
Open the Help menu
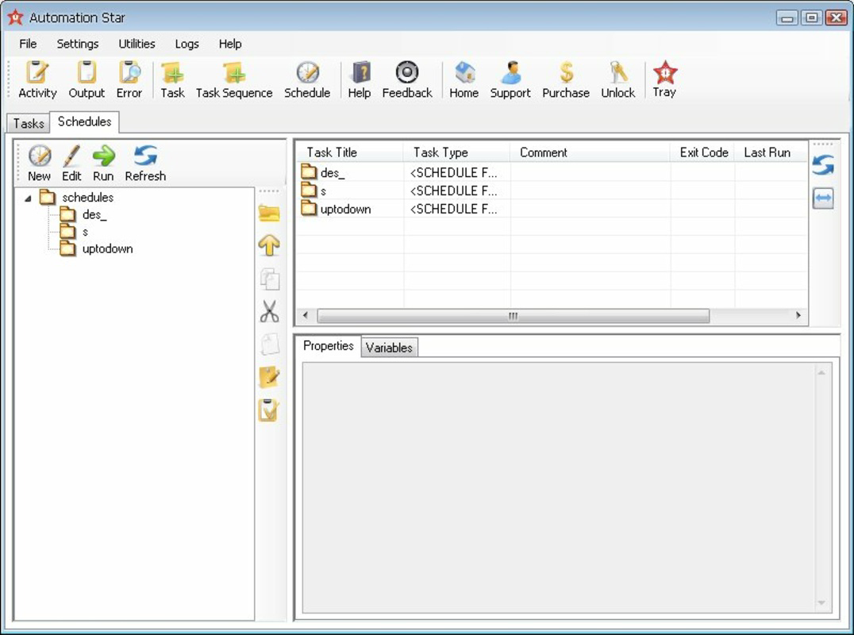pos(230,44)
